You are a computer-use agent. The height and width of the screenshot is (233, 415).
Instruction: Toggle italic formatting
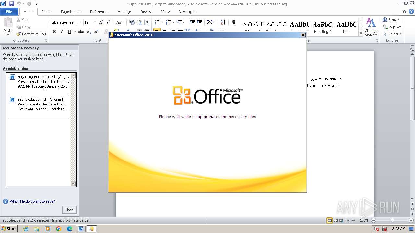click(x=62, y=32)
